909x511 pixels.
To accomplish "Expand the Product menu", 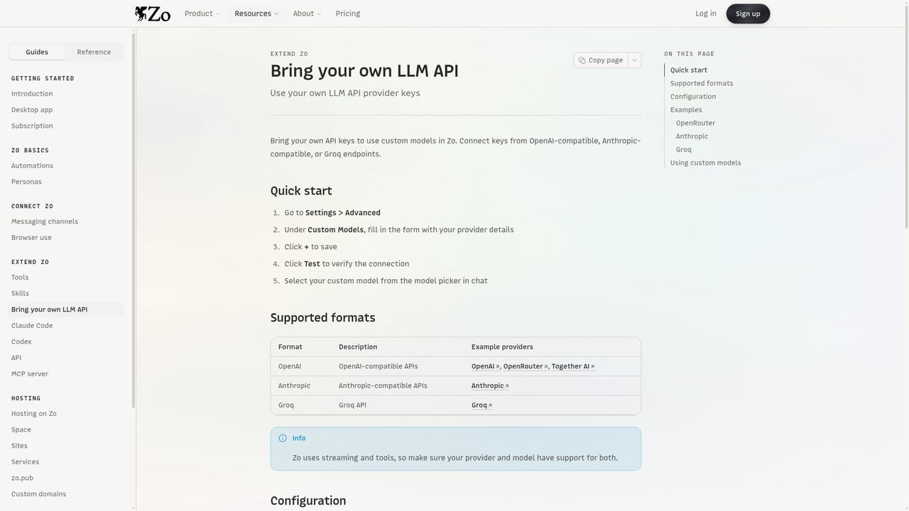I will 202,13.
